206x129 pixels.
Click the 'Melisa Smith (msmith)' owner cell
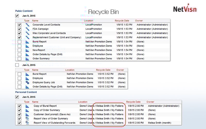(x=160, y=123)
